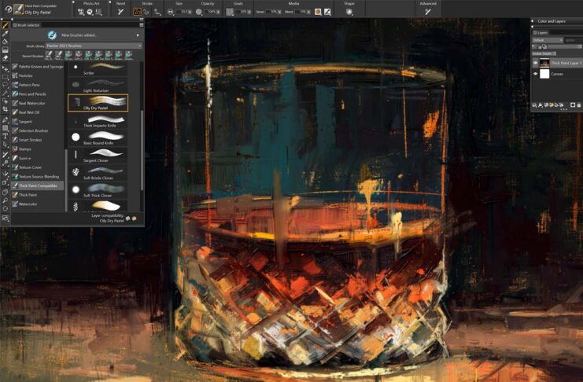Click the first icon in the Layers panel footer
The image size is (583, 382).
click(534, 105)
